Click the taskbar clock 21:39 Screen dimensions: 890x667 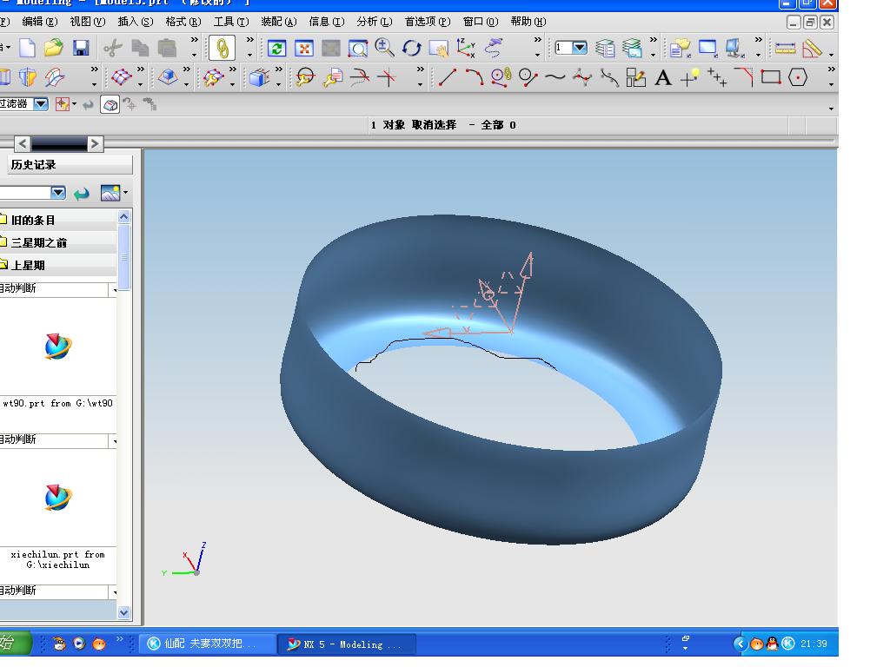814,644
